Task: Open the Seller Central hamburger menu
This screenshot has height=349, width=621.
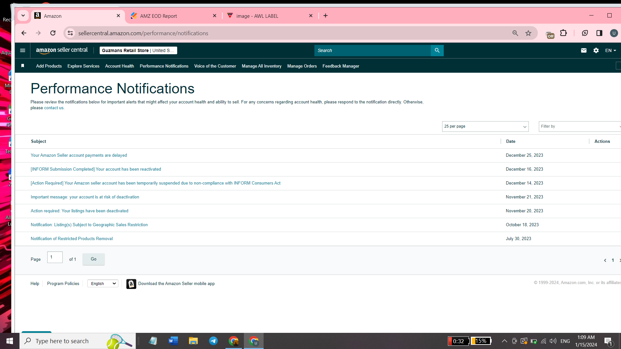Action: 23,50
